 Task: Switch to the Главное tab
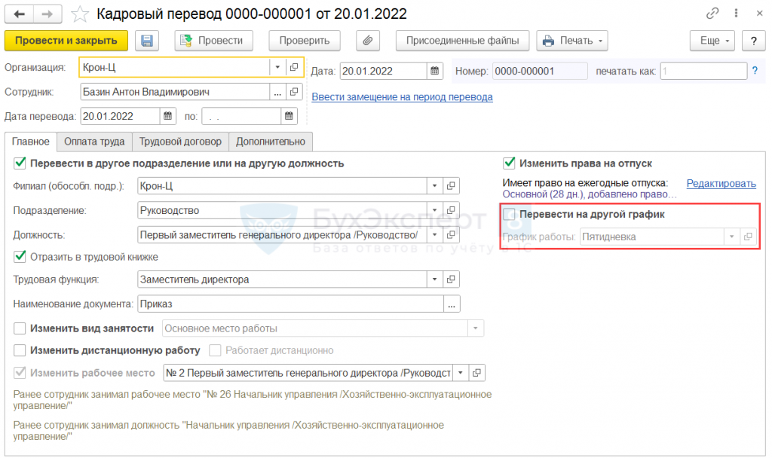(30, 142)
